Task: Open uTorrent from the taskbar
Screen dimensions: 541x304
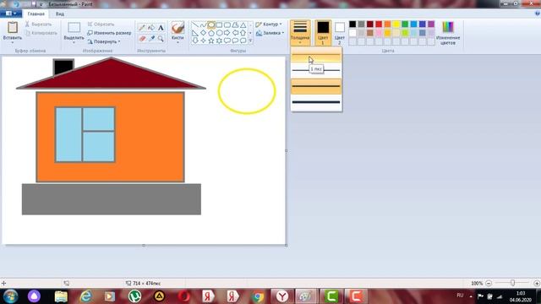Action: (134, 296)
